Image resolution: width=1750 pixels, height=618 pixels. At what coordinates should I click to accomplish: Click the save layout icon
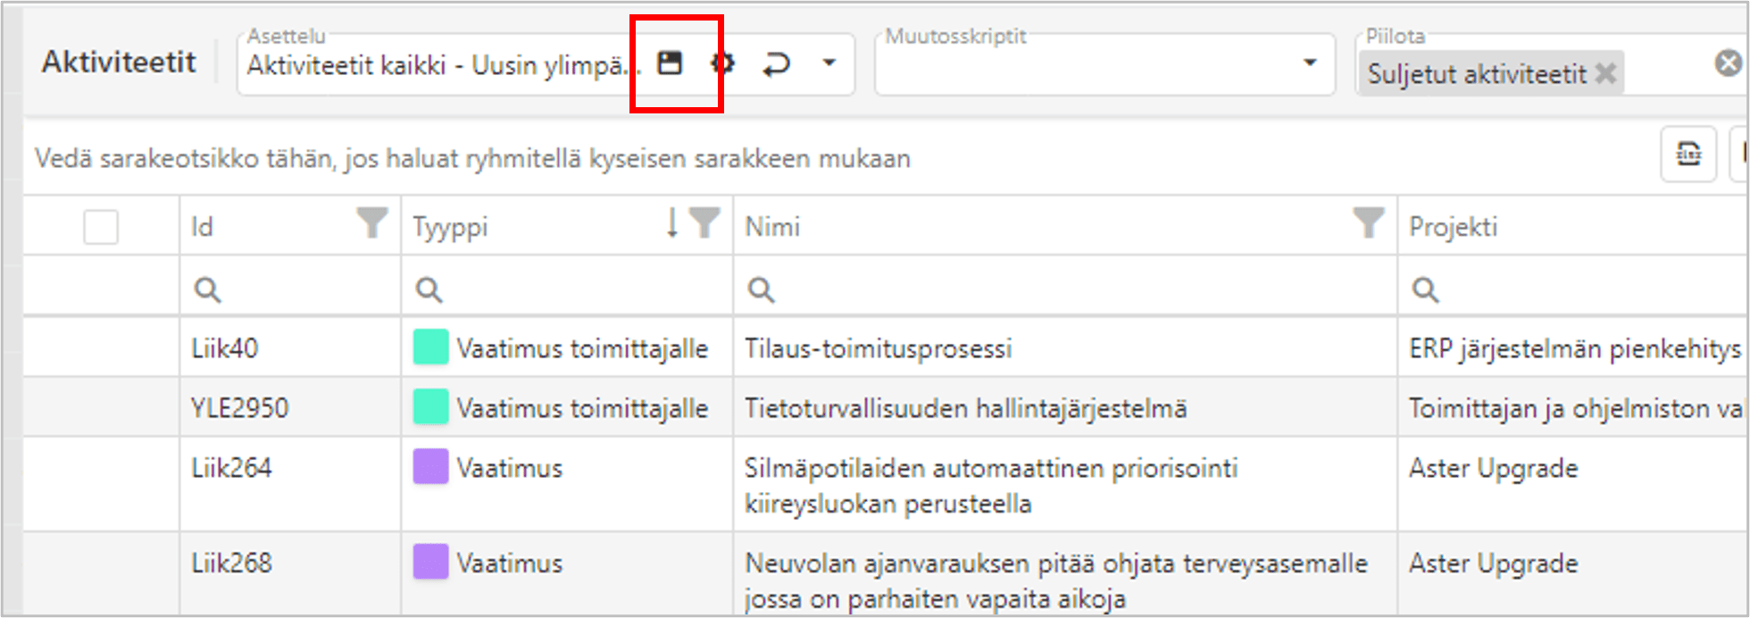pos(670,63)
